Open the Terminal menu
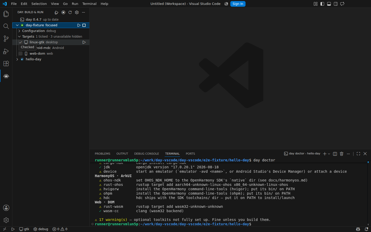Viewport: 371px width, 232px height. [x=89, y=4]
